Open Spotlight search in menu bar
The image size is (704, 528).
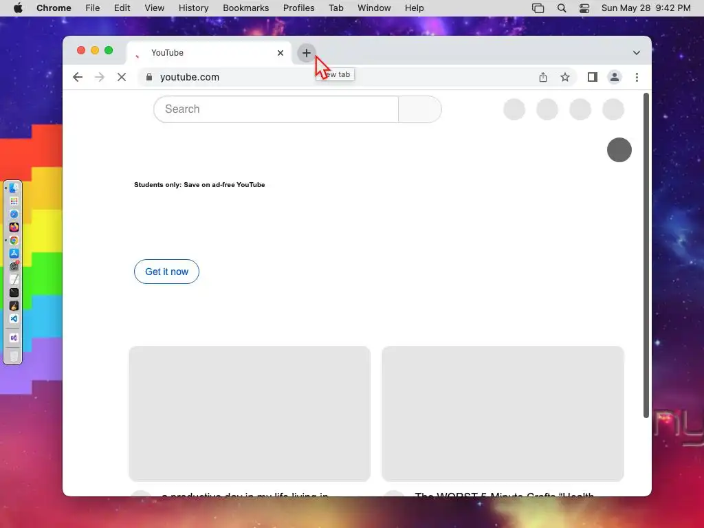561,8
